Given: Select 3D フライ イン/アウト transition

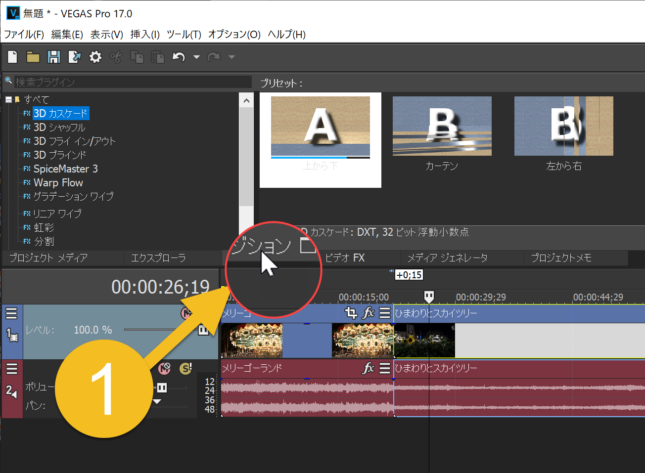Looking at the screenshot, I should [74, 141].
